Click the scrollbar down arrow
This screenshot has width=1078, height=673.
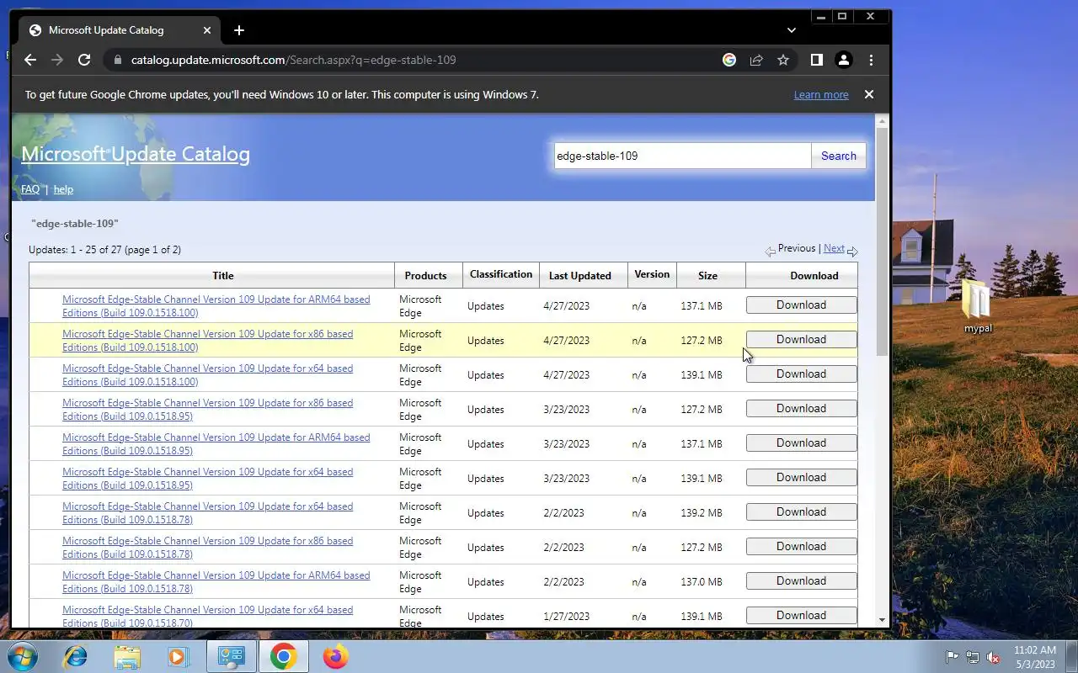882,620
